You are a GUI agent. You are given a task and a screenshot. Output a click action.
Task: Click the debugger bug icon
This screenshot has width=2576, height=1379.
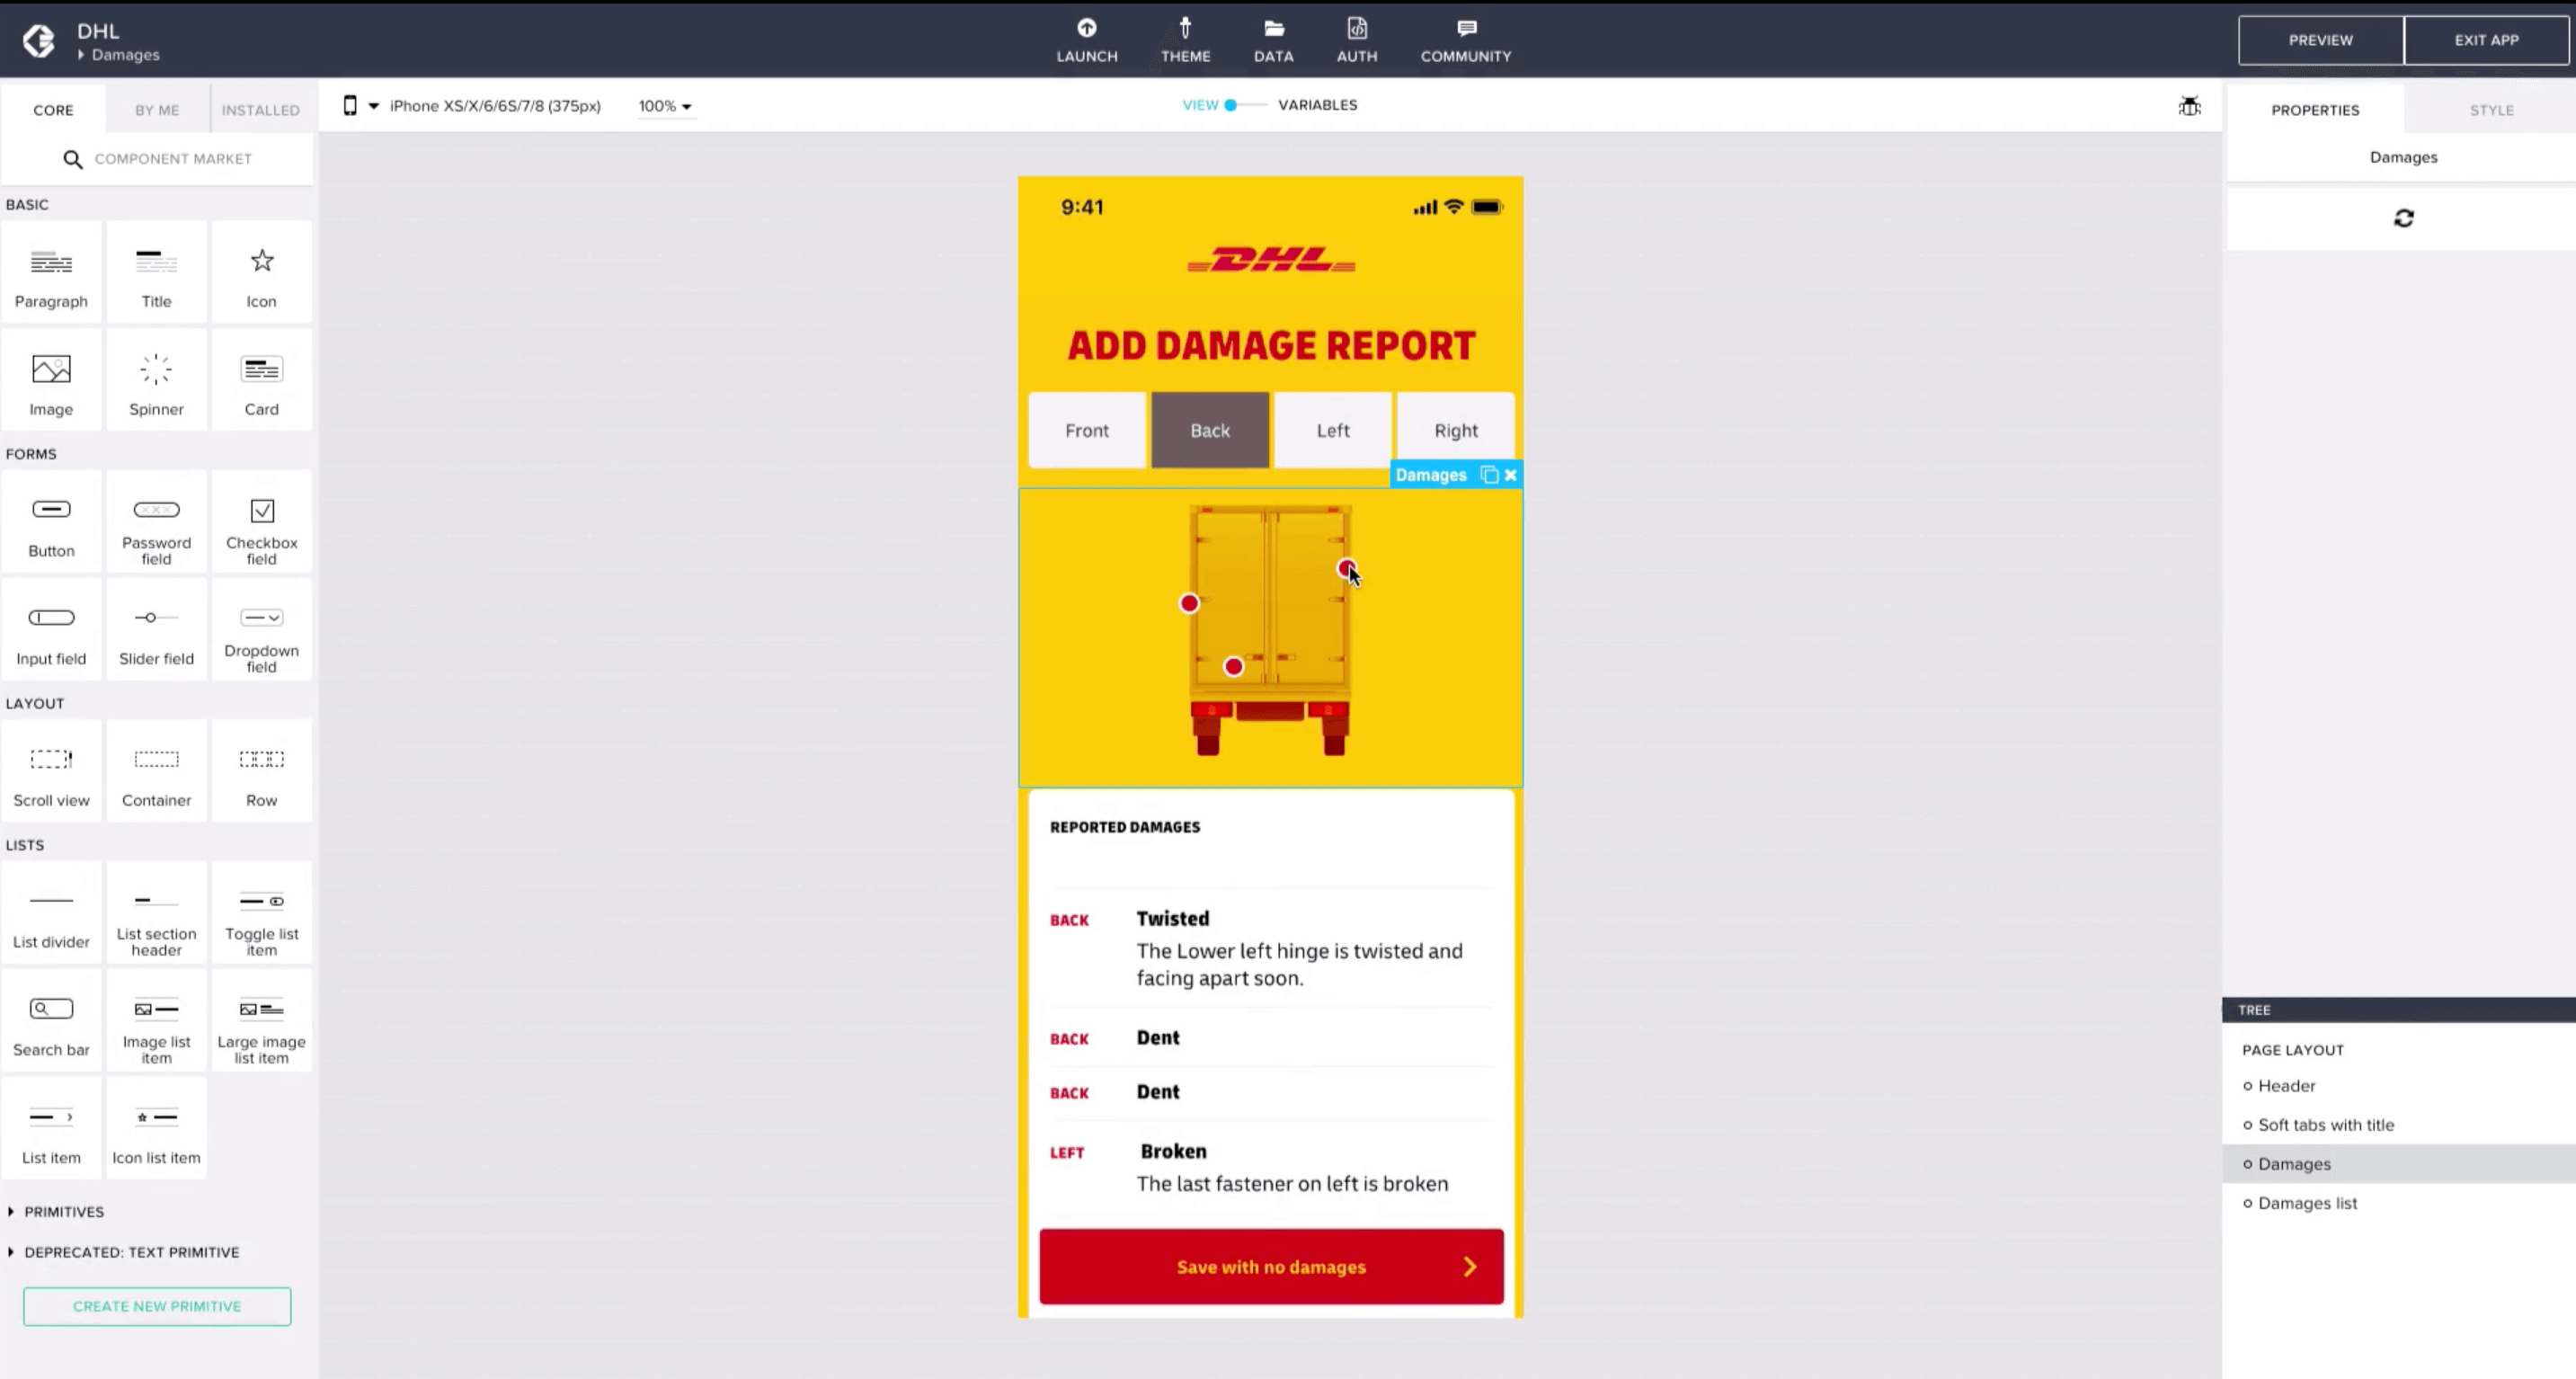point(2189,106)
